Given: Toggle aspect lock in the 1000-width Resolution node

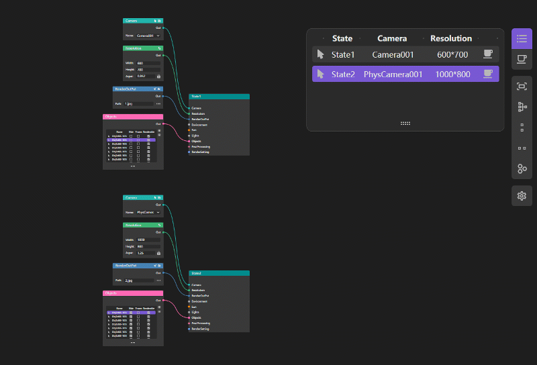Looking at the screenshot, I should 158,253.
